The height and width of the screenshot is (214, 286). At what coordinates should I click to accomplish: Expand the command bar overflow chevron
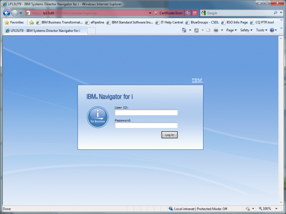[x=281, y=28]
